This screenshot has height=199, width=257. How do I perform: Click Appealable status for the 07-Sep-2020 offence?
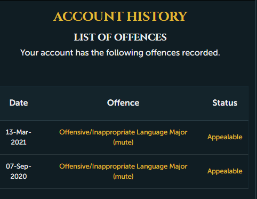[x=225, y=171]
